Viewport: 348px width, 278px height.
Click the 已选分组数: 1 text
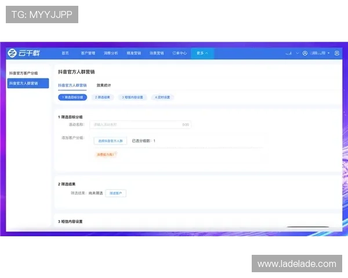point(144,141)
